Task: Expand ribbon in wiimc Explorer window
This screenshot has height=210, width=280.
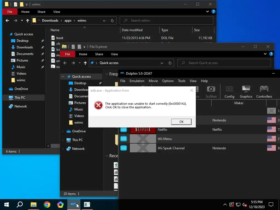Action: click(x=207, y=11)
